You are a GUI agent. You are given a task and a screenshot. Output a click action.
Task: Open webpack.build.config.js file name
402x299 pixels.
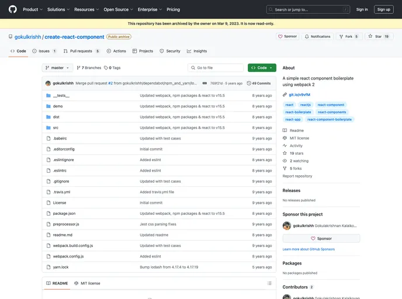(x=73, y=246)
